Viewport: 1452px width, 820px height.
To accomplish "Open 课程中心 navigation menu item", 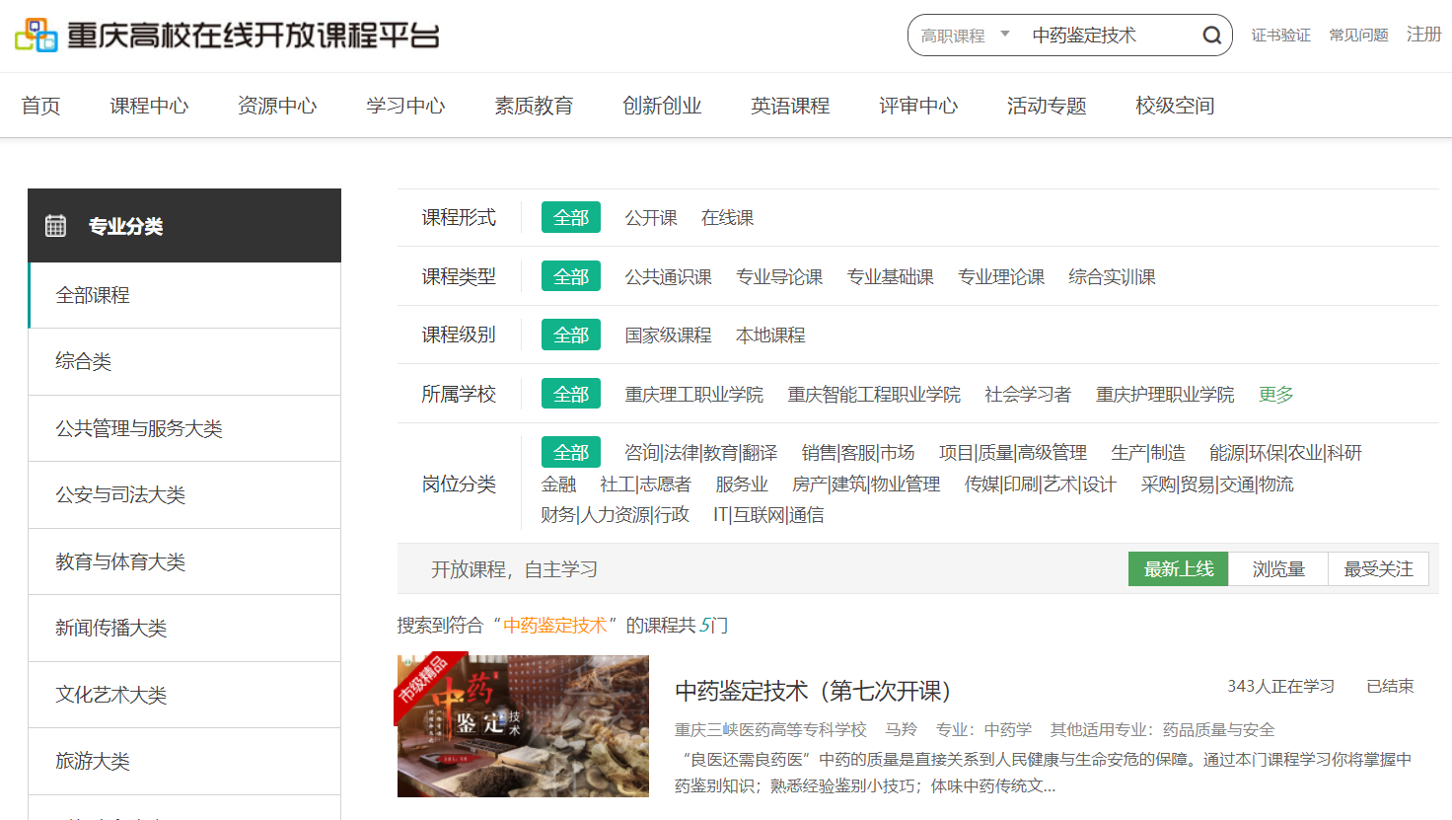I will click(149, 106).
